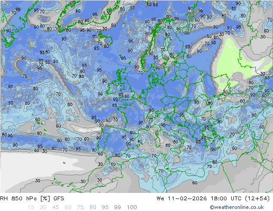
Task: Click legend value 45 in color scale
Action: 56,208
